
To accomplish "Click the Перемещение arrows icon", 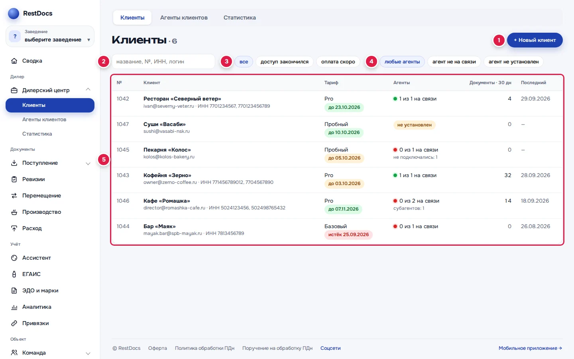I will point(14,196).
